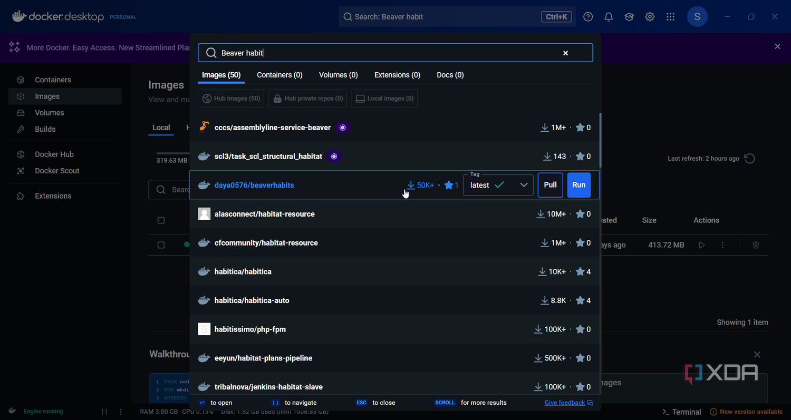Delete the local image via trash icon
The image size is (791, 420).
756,245
